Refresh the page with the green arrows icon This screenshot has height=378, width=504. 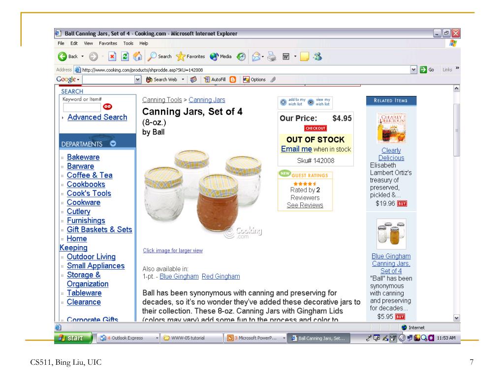125,57
